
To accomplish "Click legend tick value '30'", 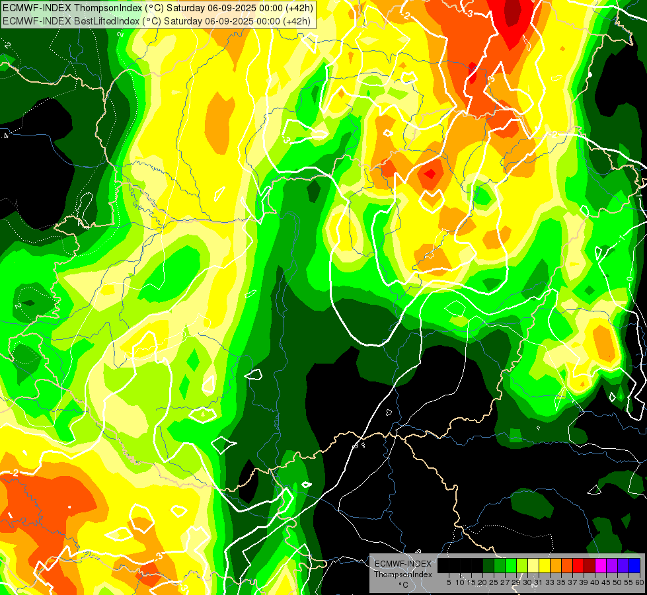I will (528, 582).
